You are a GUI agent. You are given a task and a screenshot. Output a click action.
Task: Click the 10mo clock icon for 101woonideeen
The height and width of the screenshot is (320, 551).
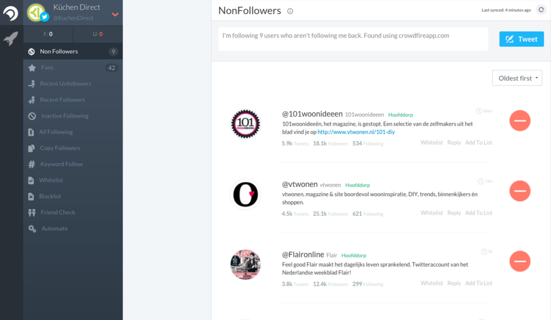coord(479,111)
